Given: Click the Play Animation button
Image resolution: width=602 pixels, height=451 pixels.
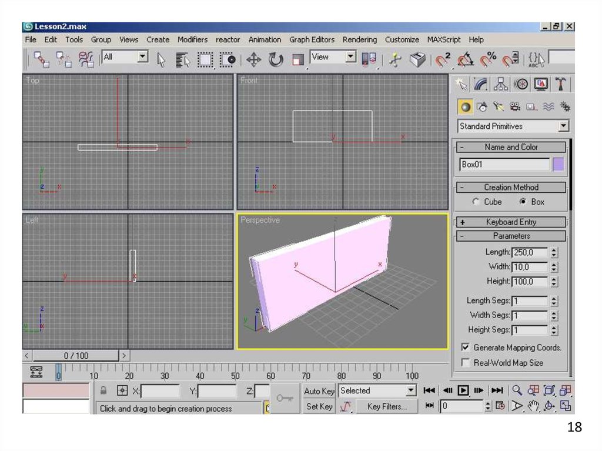Looking at the screenshot, I should pos(463,390).
